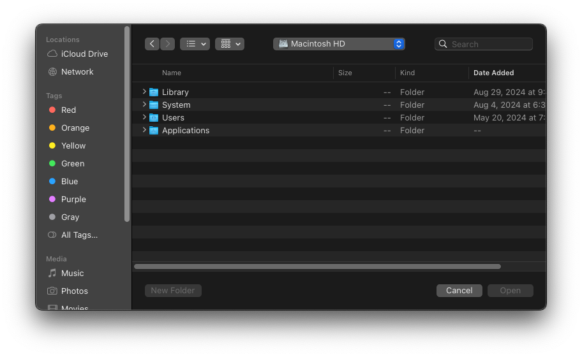The image size is (582, 357).
Task: Choose the Green tag
Action: click(x=66, y=163)
